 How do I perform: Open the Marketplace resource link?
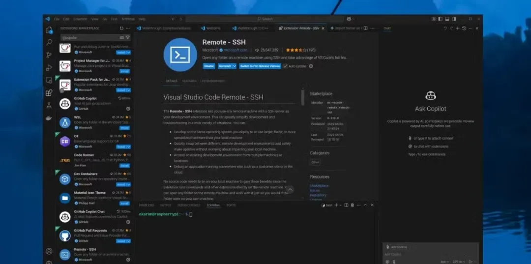coord(320,186)
